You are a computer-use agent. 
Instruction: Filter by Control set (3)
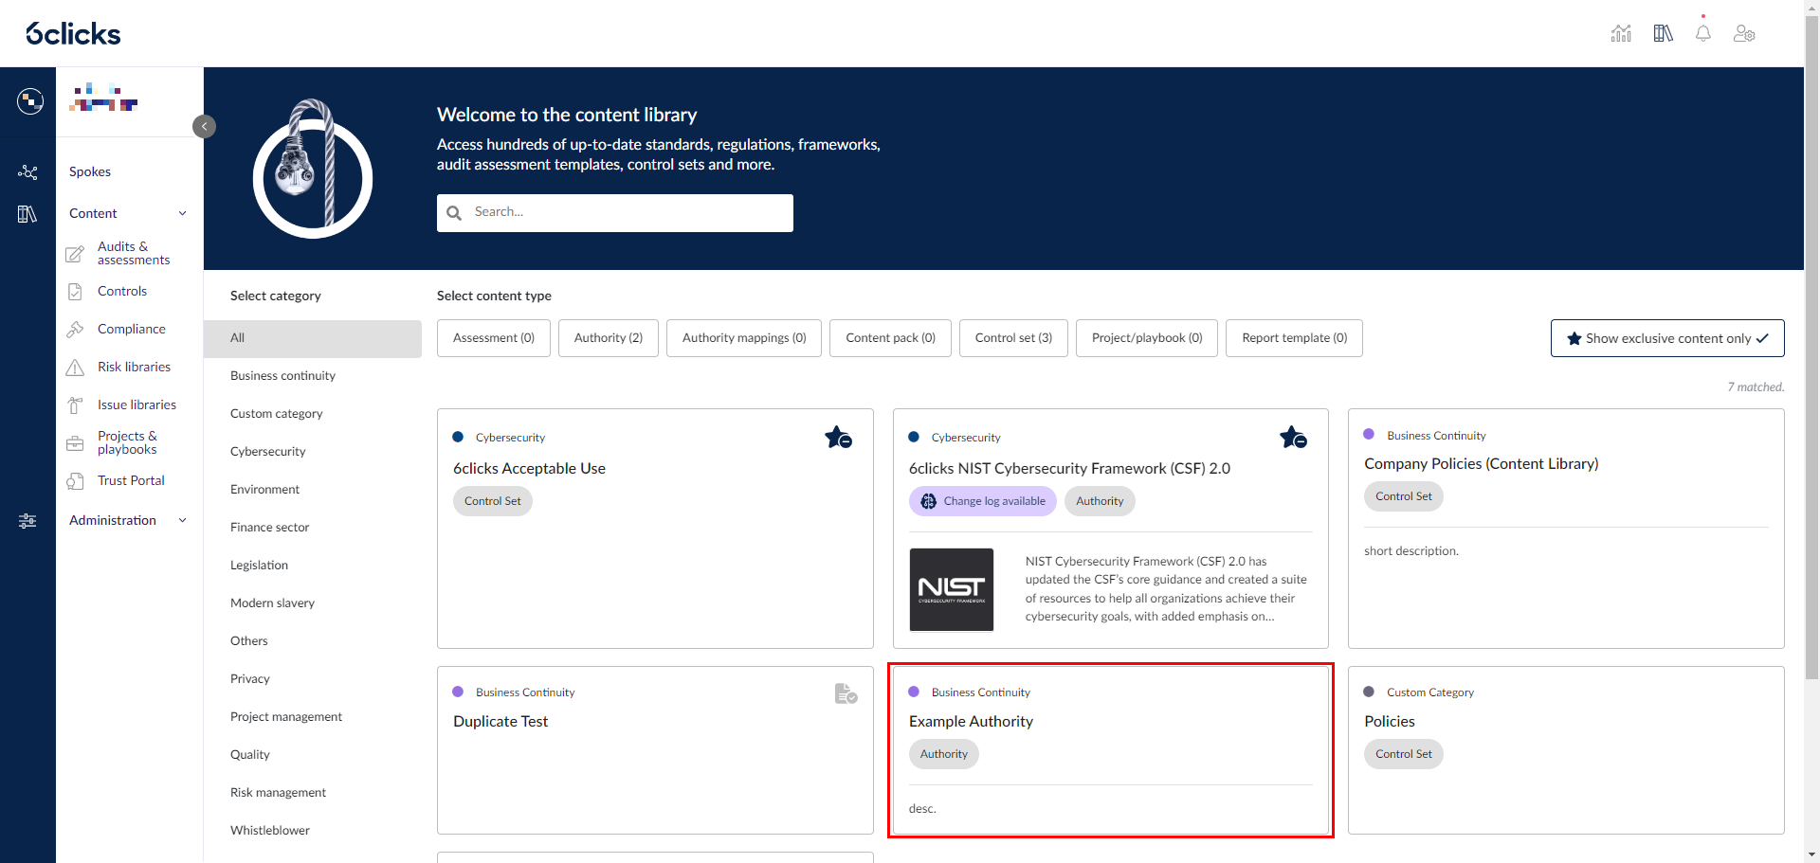point(1013,338)
